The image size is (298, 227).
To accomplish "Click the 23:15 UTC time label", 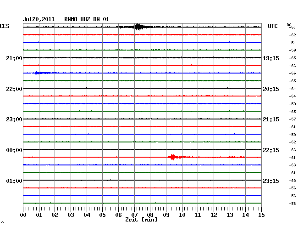I will (271, 181).
